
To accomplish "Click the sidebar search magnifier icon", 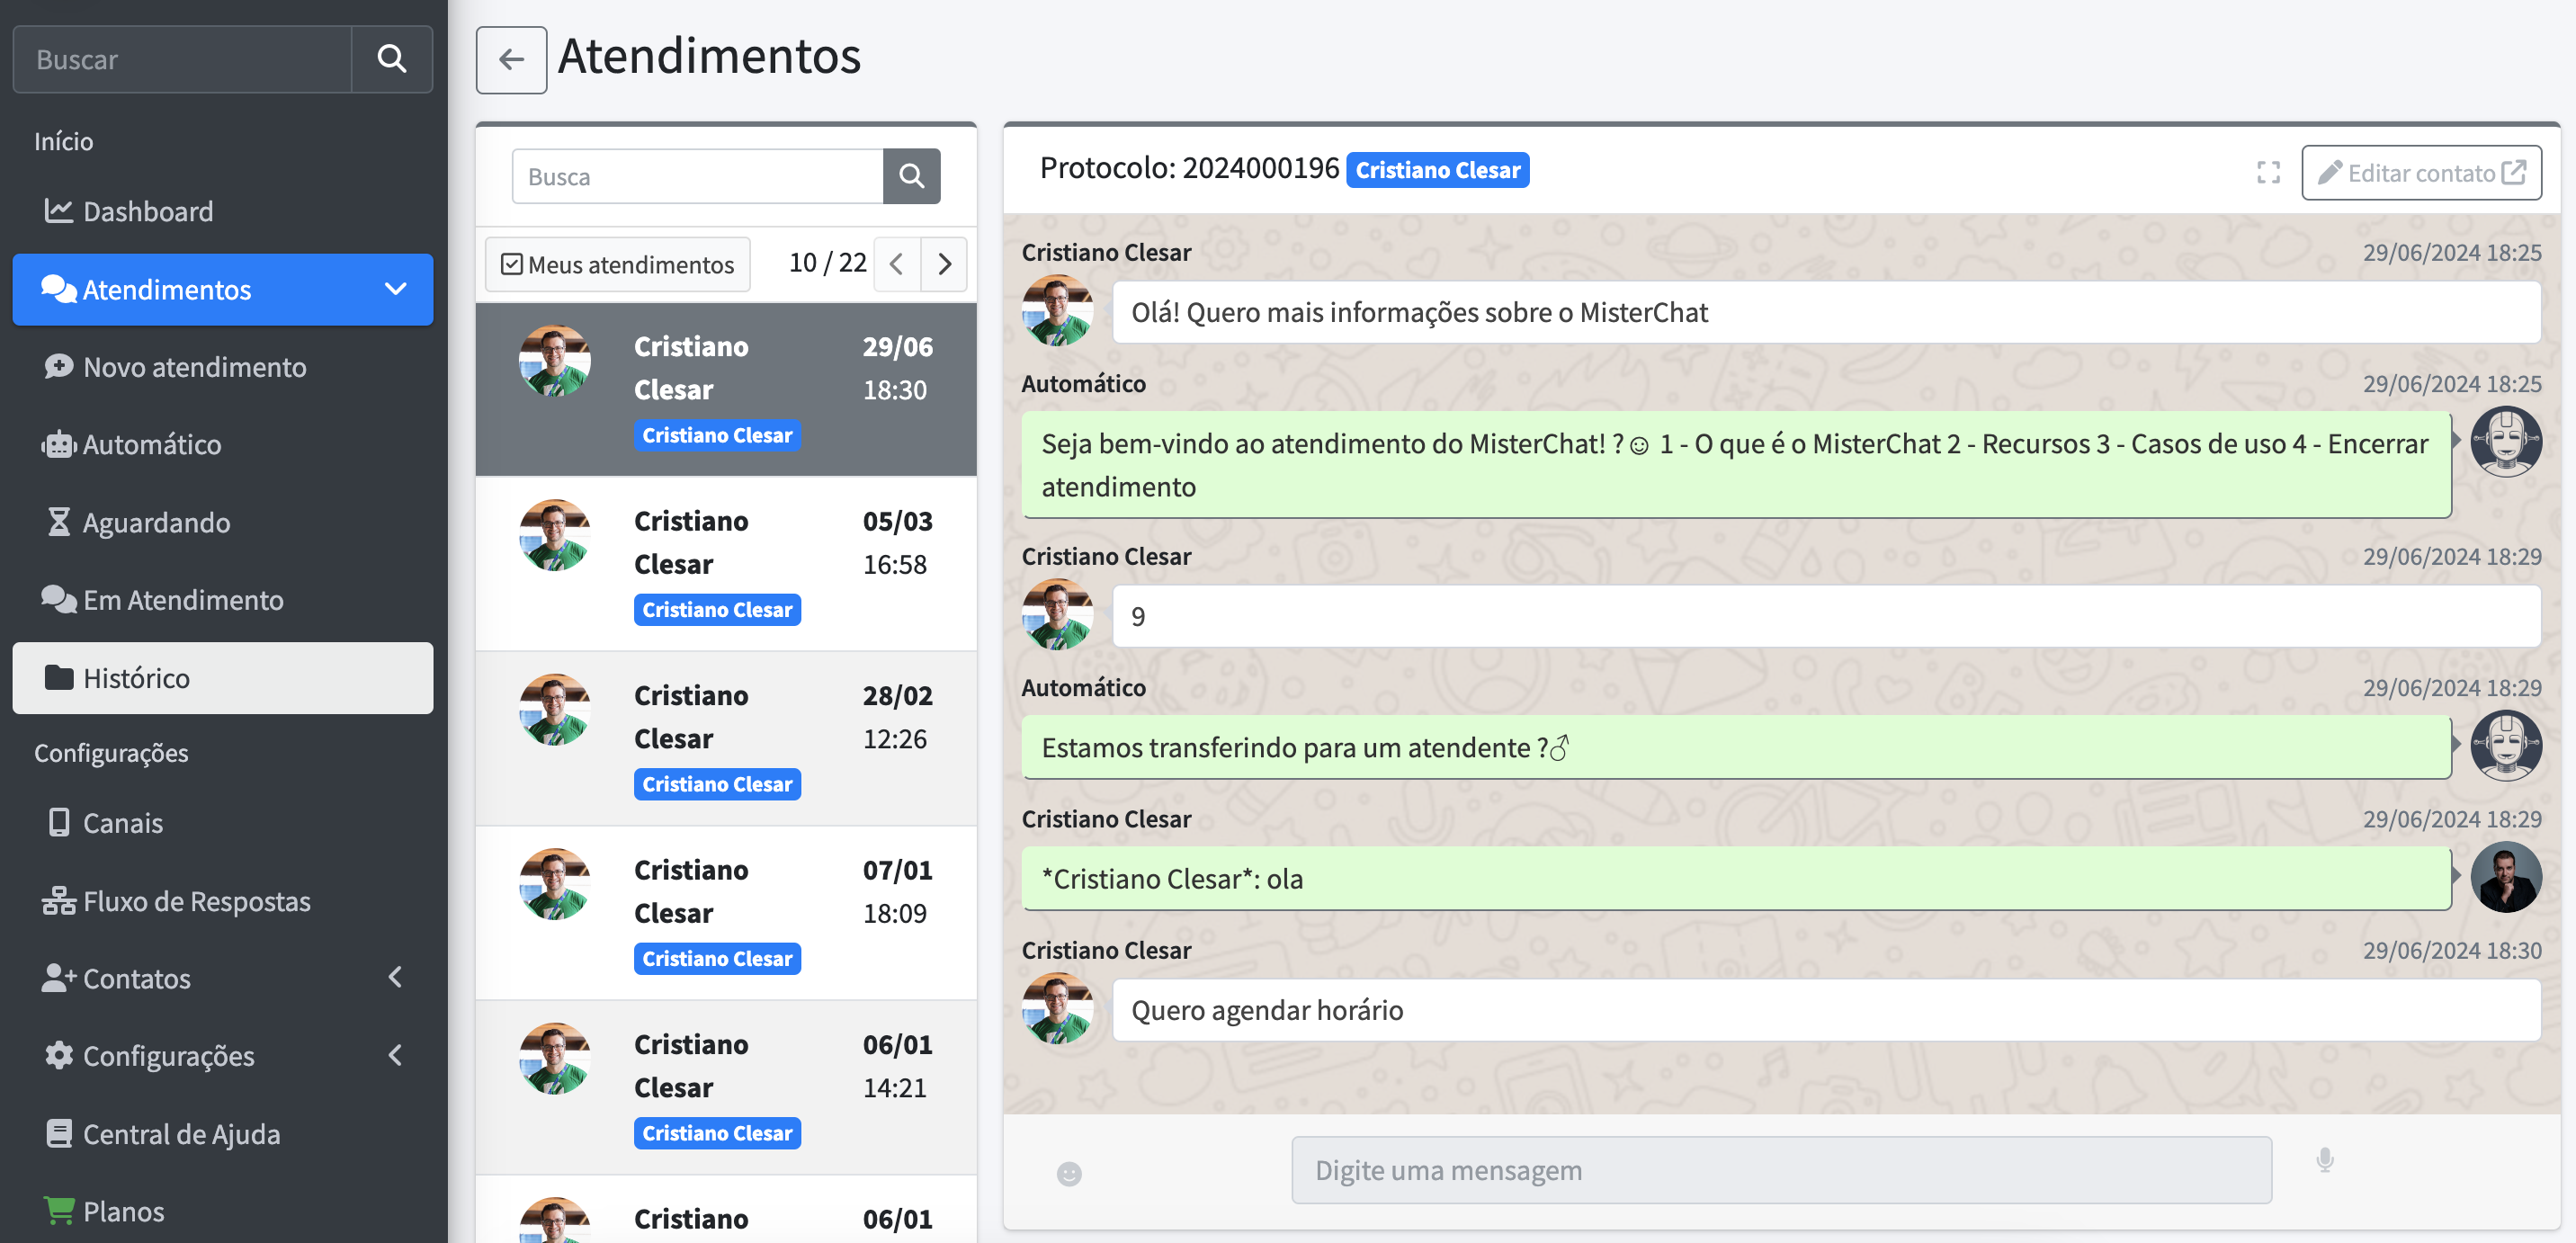I will click(391, 59).
